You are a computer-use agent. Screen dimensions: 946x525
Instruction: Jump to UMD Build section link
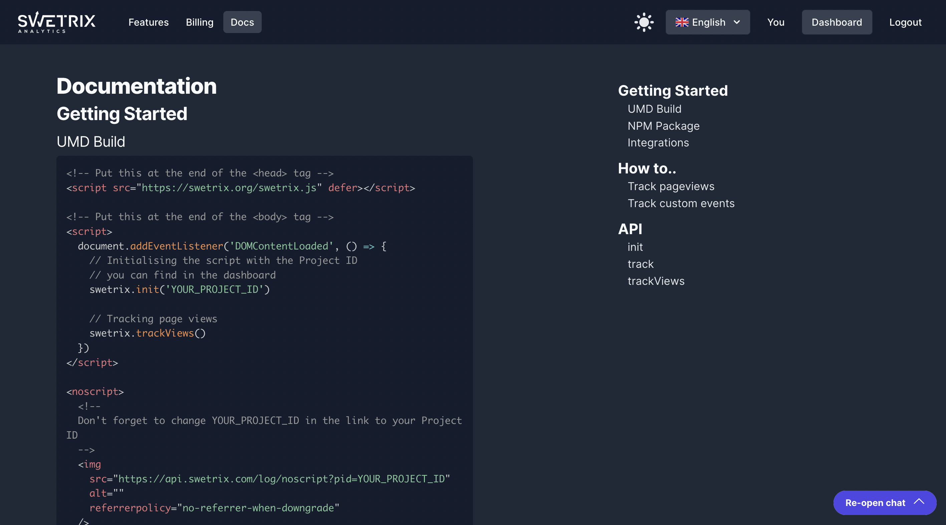(654, 109)
